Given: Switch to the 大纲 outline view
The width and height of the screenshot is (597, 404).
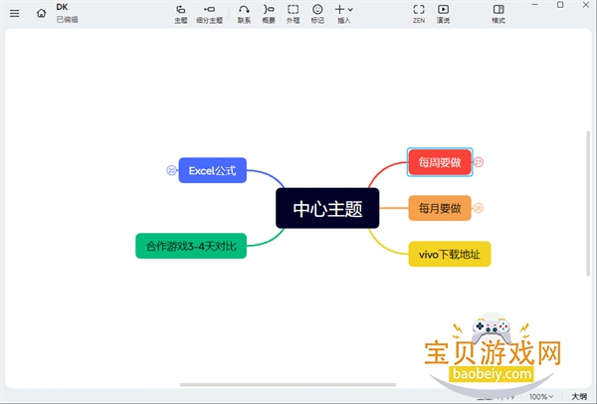Looking at the screenshot, I should tap(579, 397).
